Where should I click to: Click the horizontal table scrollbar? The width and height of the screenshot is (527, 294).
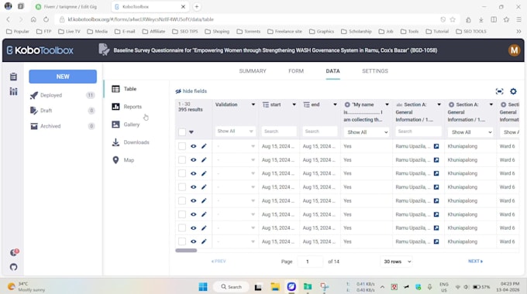pyautogui.click(x=186, y=250)
